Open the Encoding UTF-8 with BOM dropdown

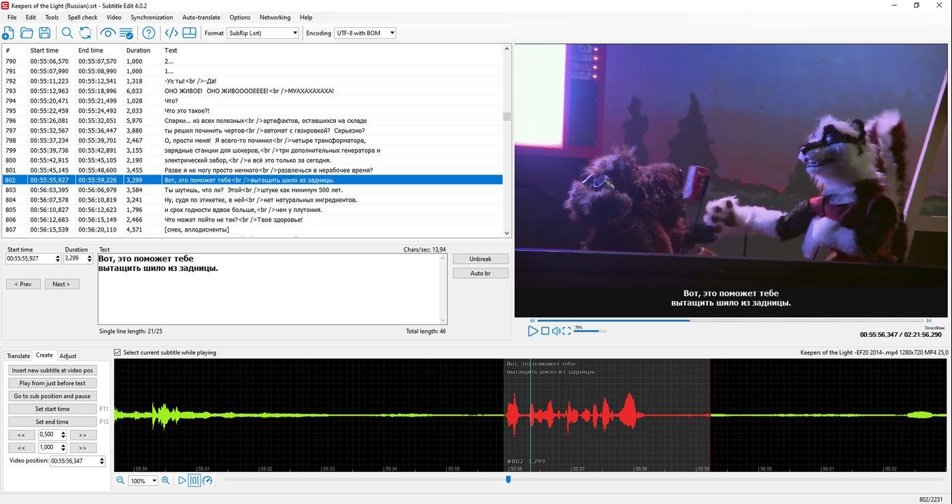365,33
